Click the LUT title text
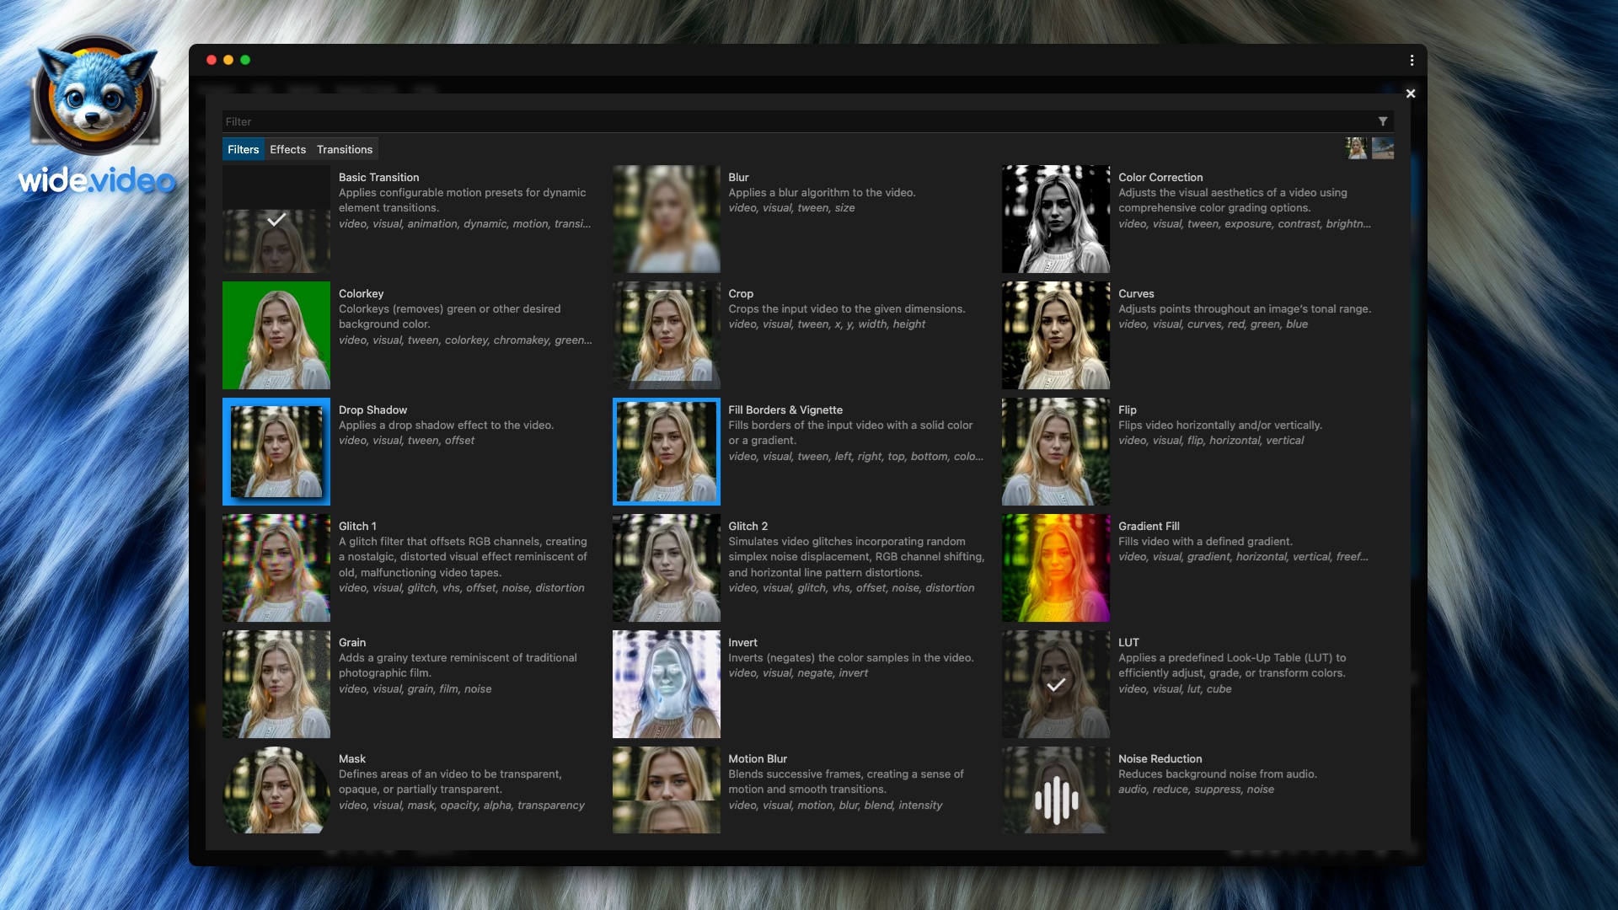The width and height of the screenshot is (1618, 910). point(1128,642)
